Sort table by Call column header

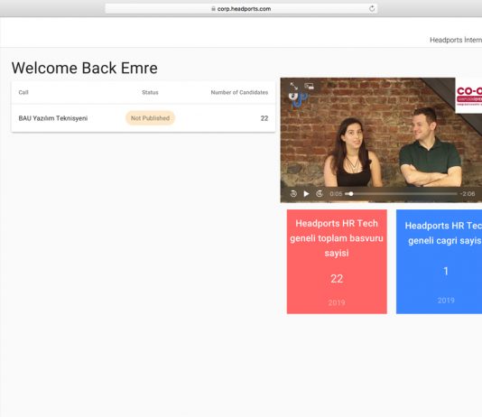click(23, 92)
